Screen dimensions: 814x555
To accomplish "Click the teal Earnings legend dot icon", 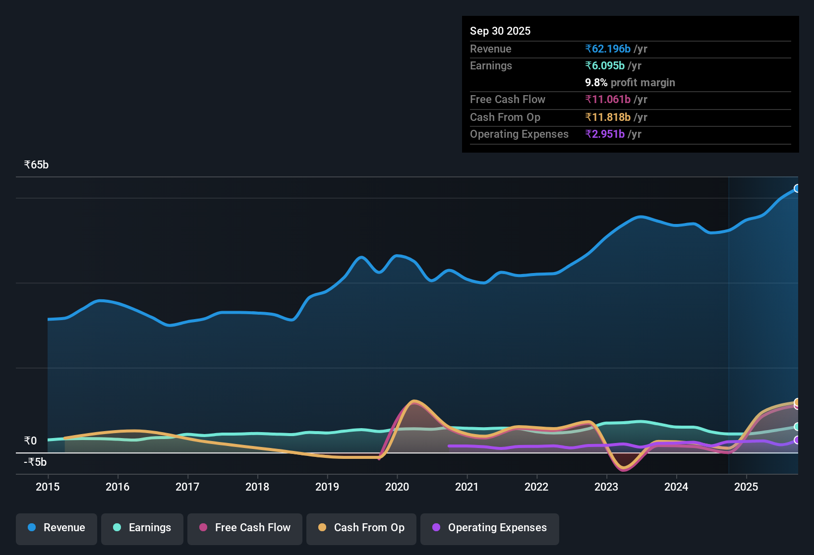I will pos(117,528).
